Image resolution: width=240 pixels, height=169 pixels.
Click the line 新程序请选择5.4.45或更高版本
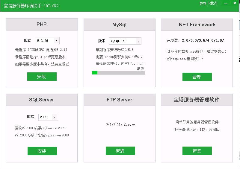[40, 57]
